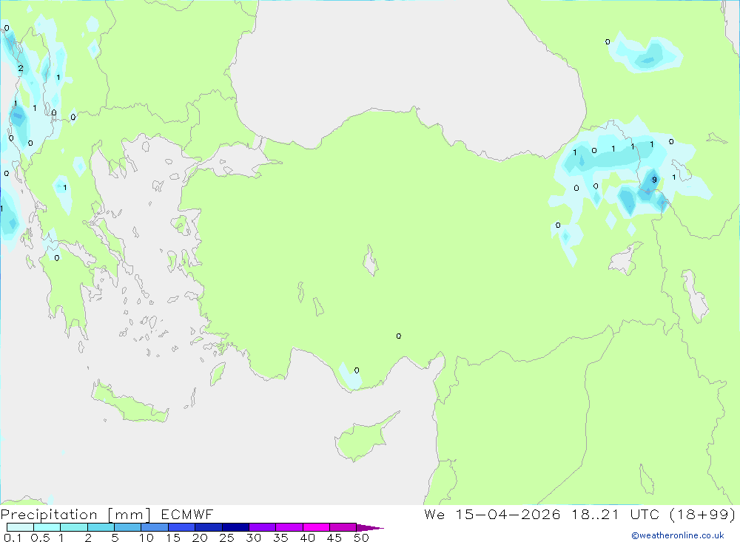Click legend label '15'
The width and height of the screenshot is (740, 542).
pos(173,538)
